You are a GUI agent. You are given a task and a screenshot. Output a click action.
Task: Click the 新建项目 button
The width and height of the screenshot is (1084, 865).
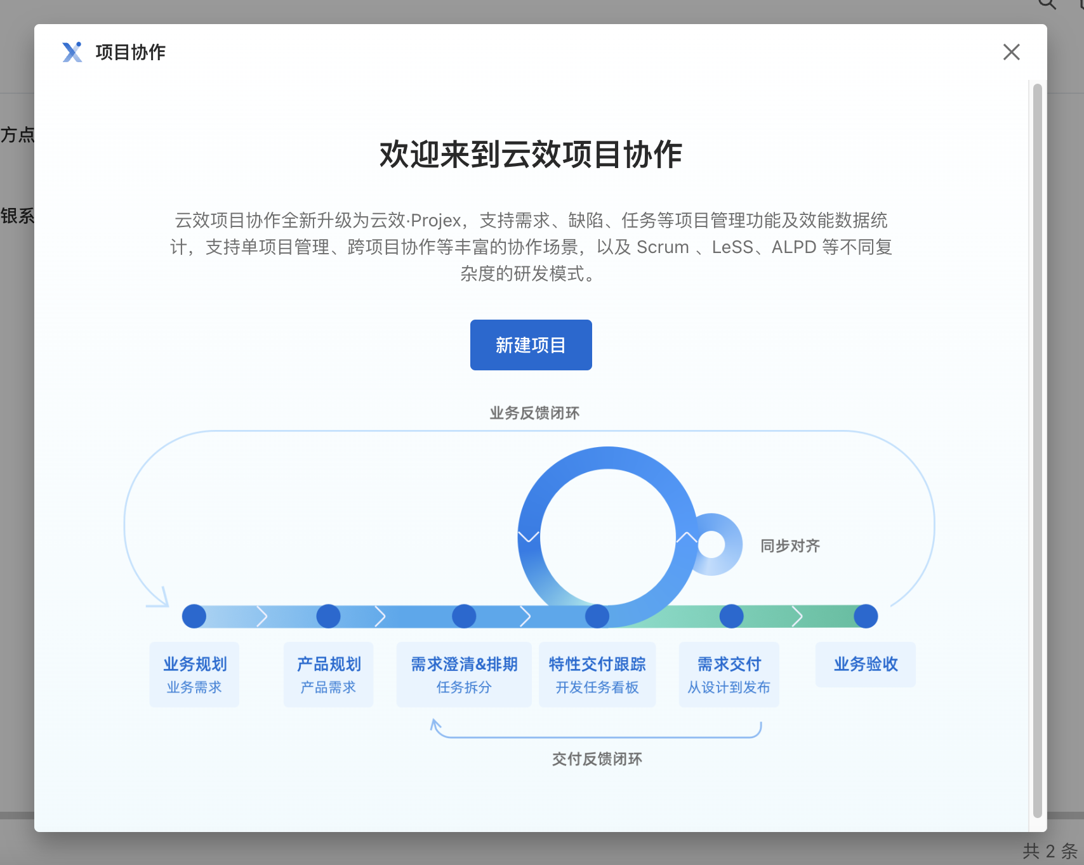tap(531, 345)
